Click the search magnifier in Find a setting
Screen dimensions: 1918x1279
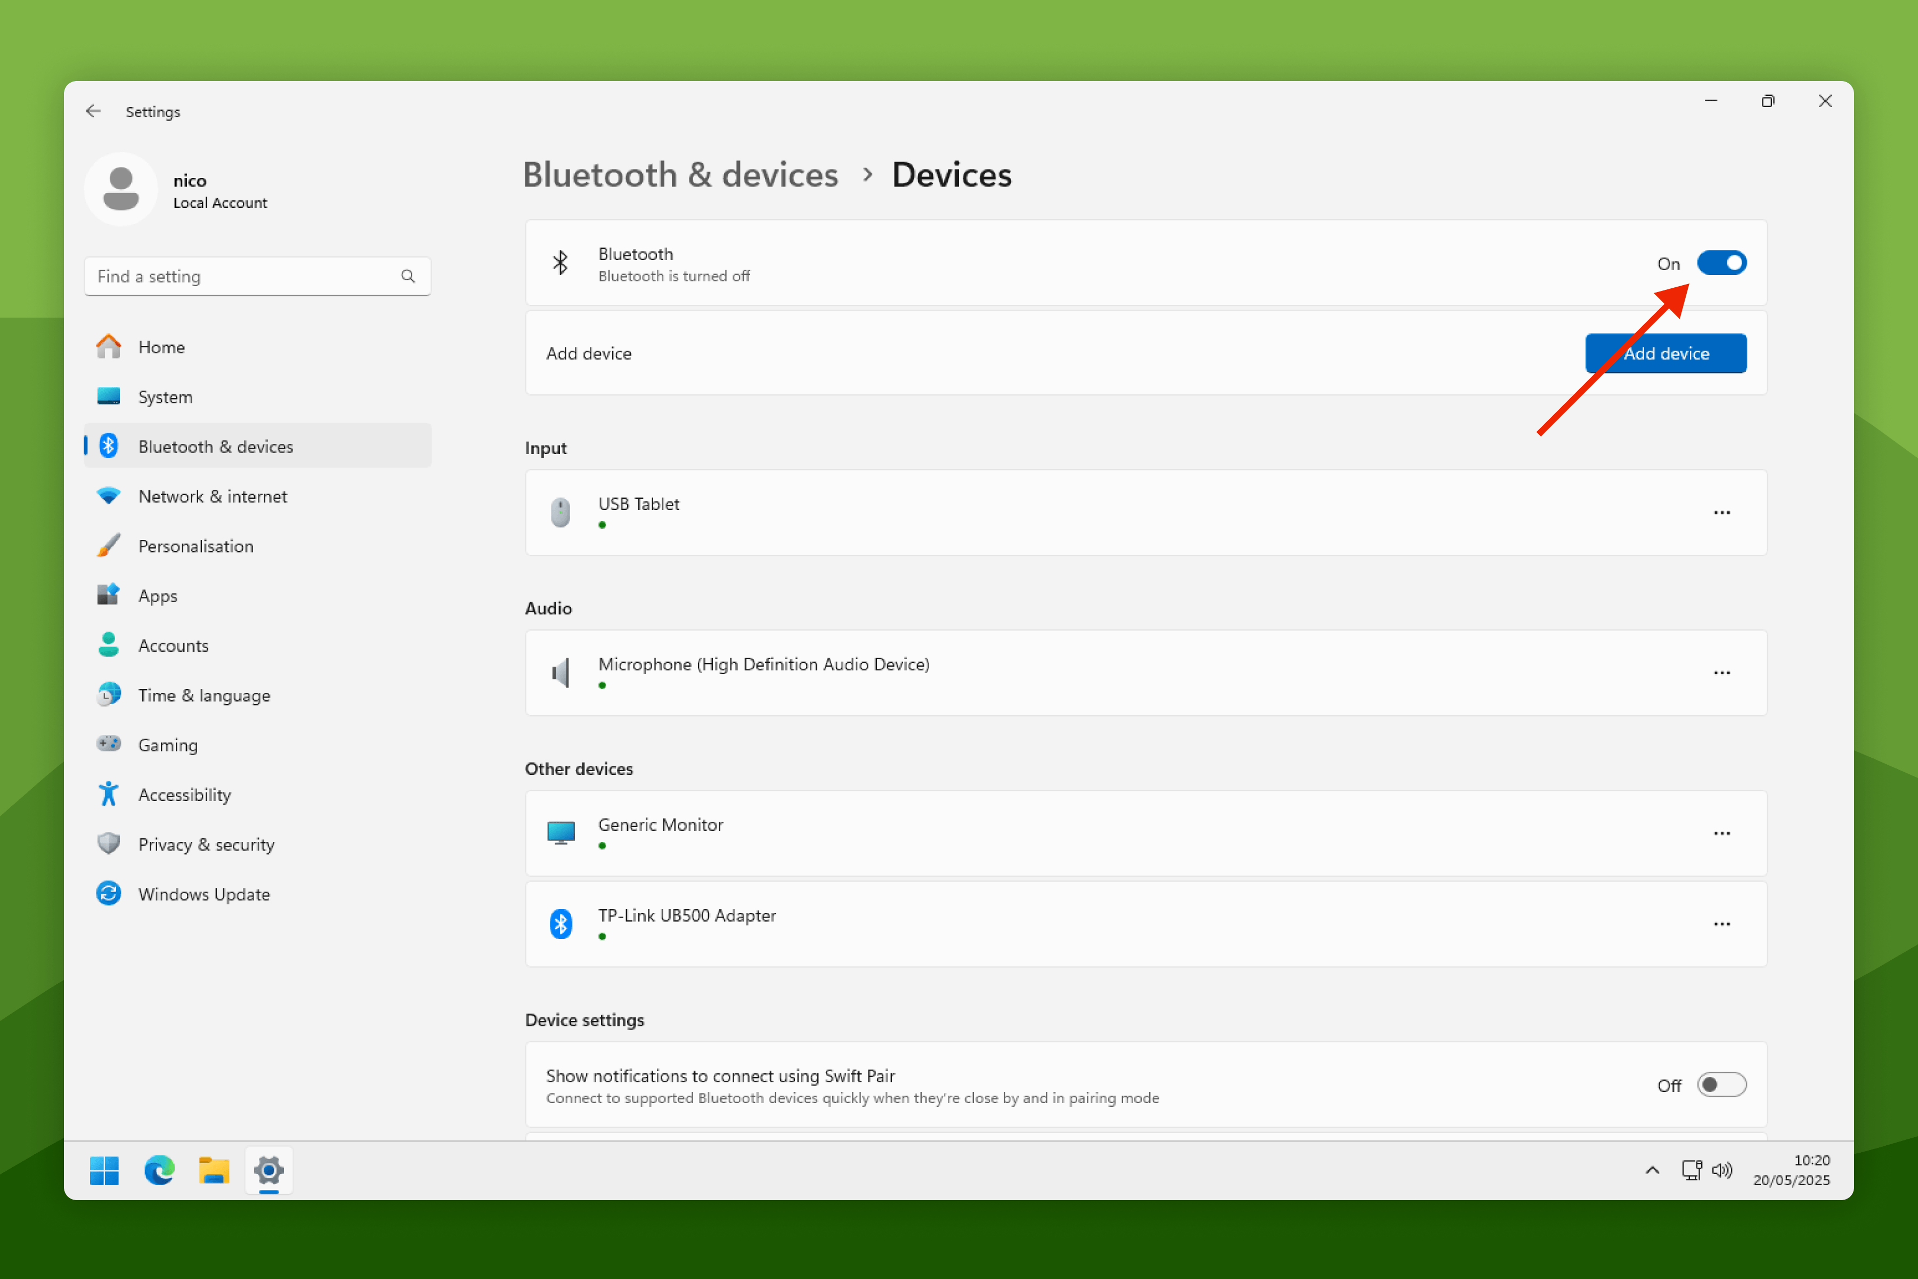coord(408,276)
